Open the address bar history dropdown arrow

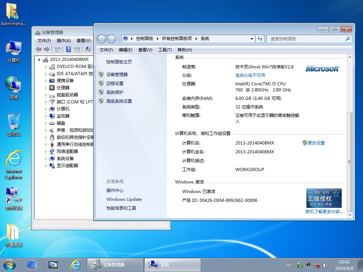252,39
